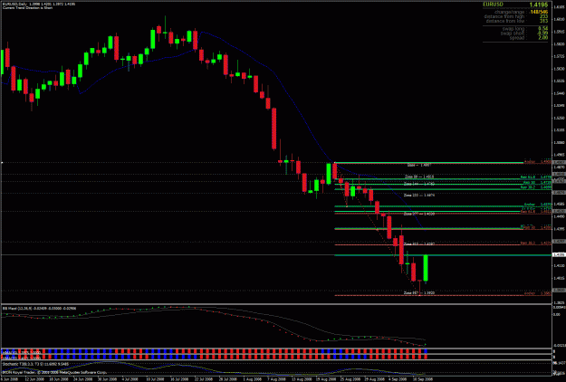This screenshot has width=566, height=382.
Task: Click the 'swap long' row label
Action: (514, 28)
